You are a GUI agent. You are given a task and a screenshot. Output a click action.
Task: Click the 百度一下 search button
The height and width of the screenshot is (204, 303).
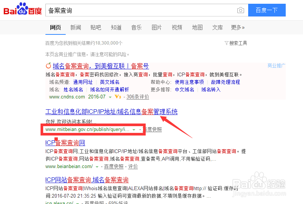[267, 10]
